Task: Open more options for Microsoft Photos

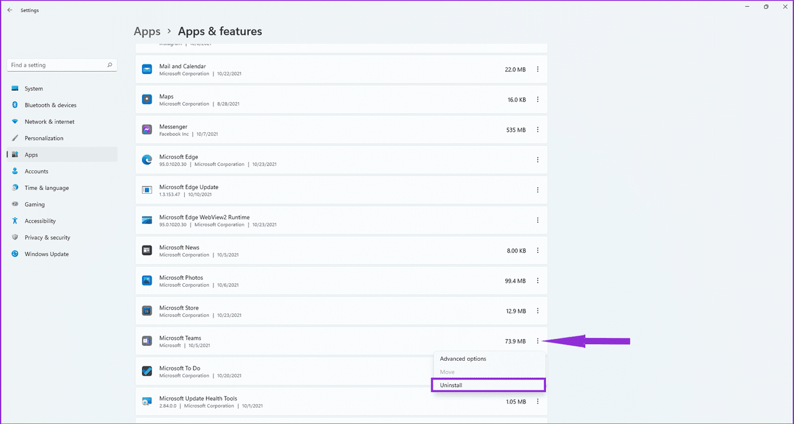Action: [x=538, y=281]
